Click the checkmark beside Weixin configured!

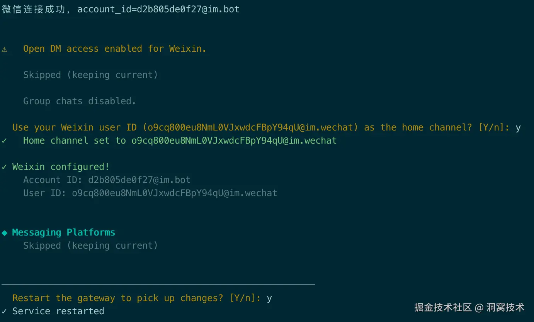click(4, 167)
